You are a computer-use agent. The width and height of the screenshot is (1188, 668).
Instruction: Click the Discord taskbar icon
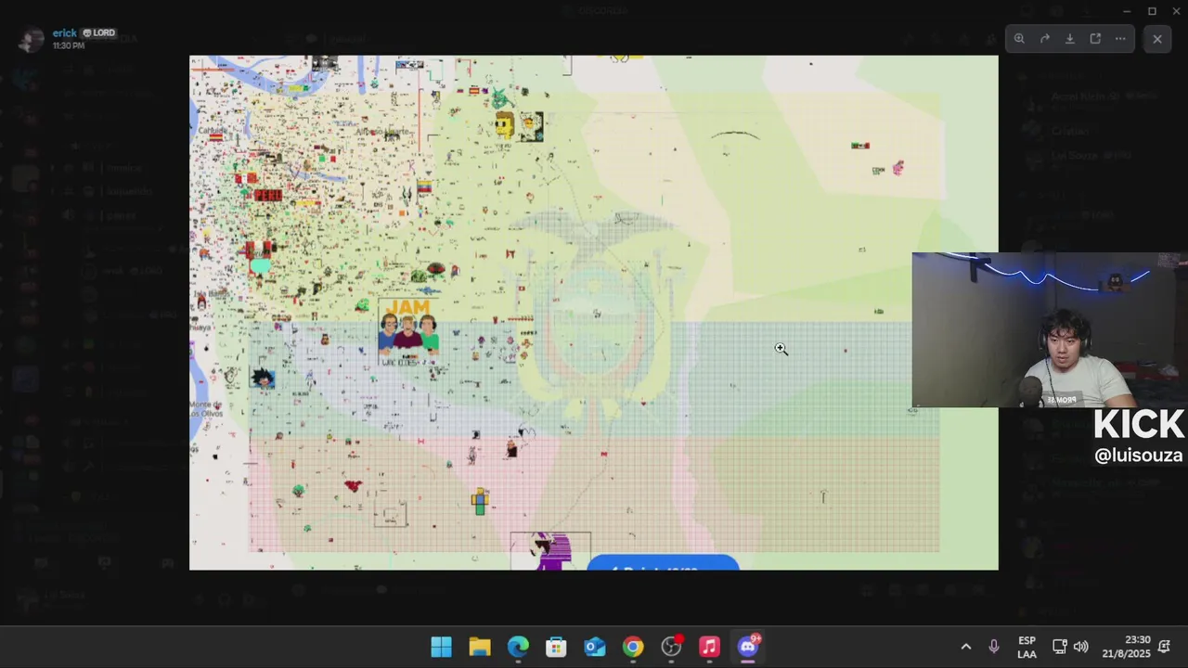[x=748, y=647]
